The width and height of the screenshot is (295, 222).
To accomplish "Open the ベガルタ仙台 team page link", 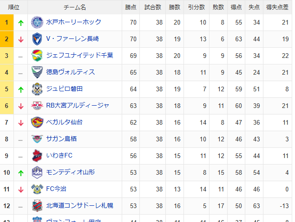I will coord(64,122).
